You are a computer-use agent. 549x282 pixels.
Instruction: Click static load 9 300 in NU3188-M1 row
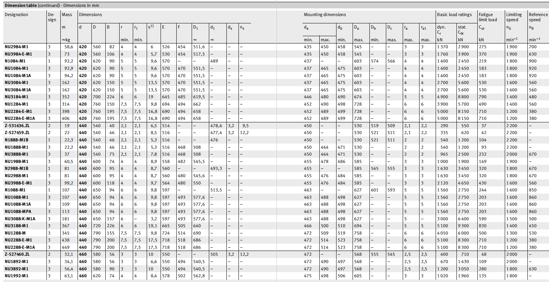tap(463, 226)
